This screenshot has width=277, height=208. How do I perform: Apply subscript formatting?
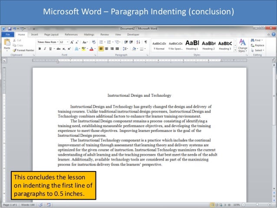tap(64, 49)
